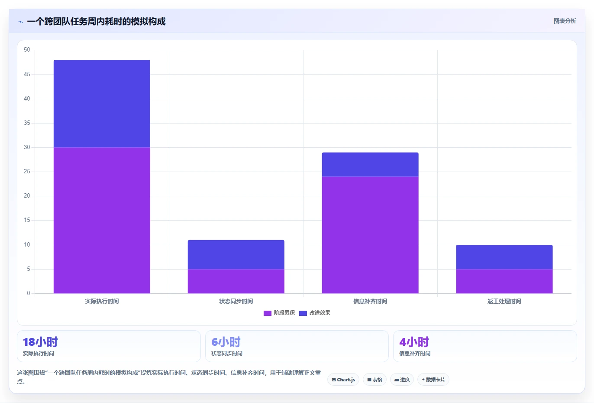
Task: Click the description paragraph starting 这张图围绕
Action: (x=169, y=377)
